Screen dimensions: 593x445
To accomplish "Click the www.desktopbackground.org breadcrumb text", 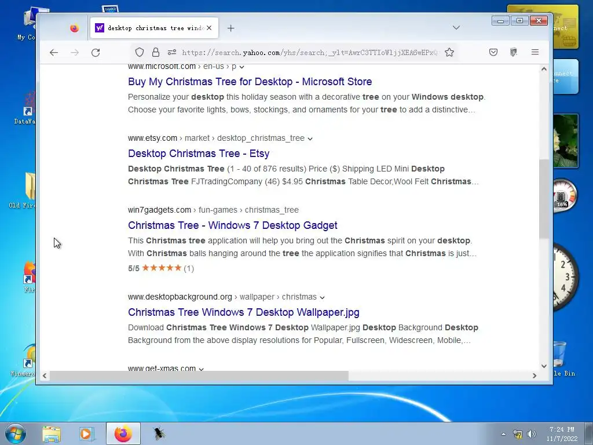I will click(x=180, y=297).
